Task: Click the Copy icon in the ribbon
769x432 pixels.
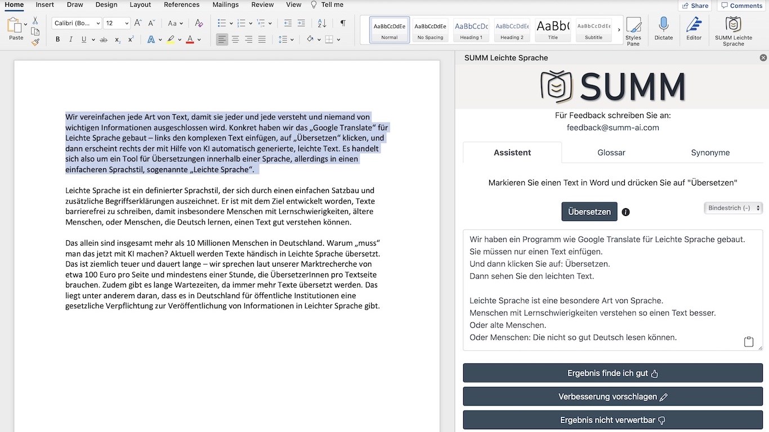Action: 35,31
